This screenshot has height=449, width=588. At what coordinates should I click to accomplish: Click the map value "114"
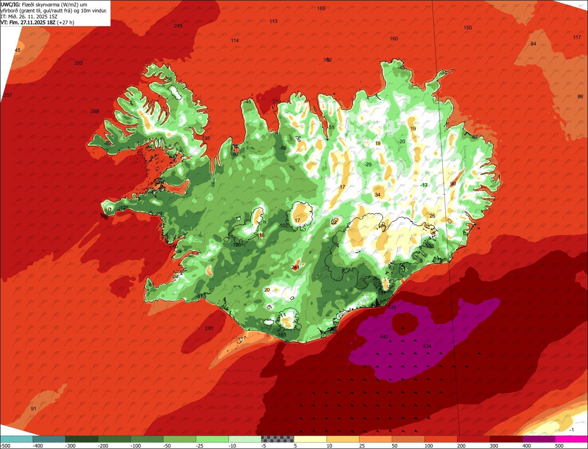pos(235,40)
